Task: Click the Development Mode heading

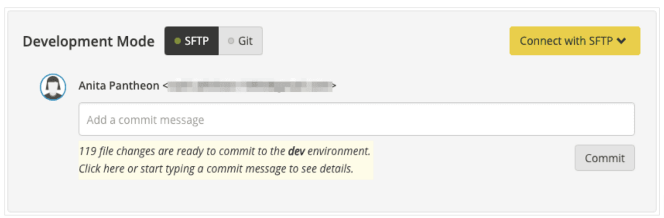Action: pyautogui.click(x=88, y=41)
